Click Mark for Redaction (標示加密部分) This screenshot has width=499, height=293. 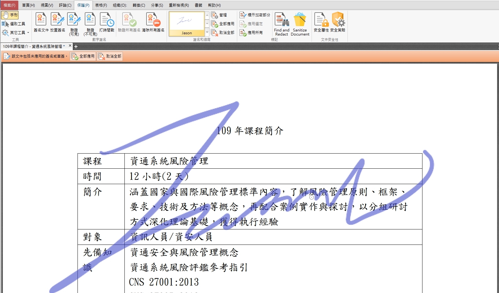click(x=255, y=15)
